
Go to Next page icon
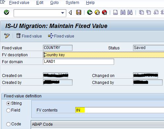click(156, 12)
